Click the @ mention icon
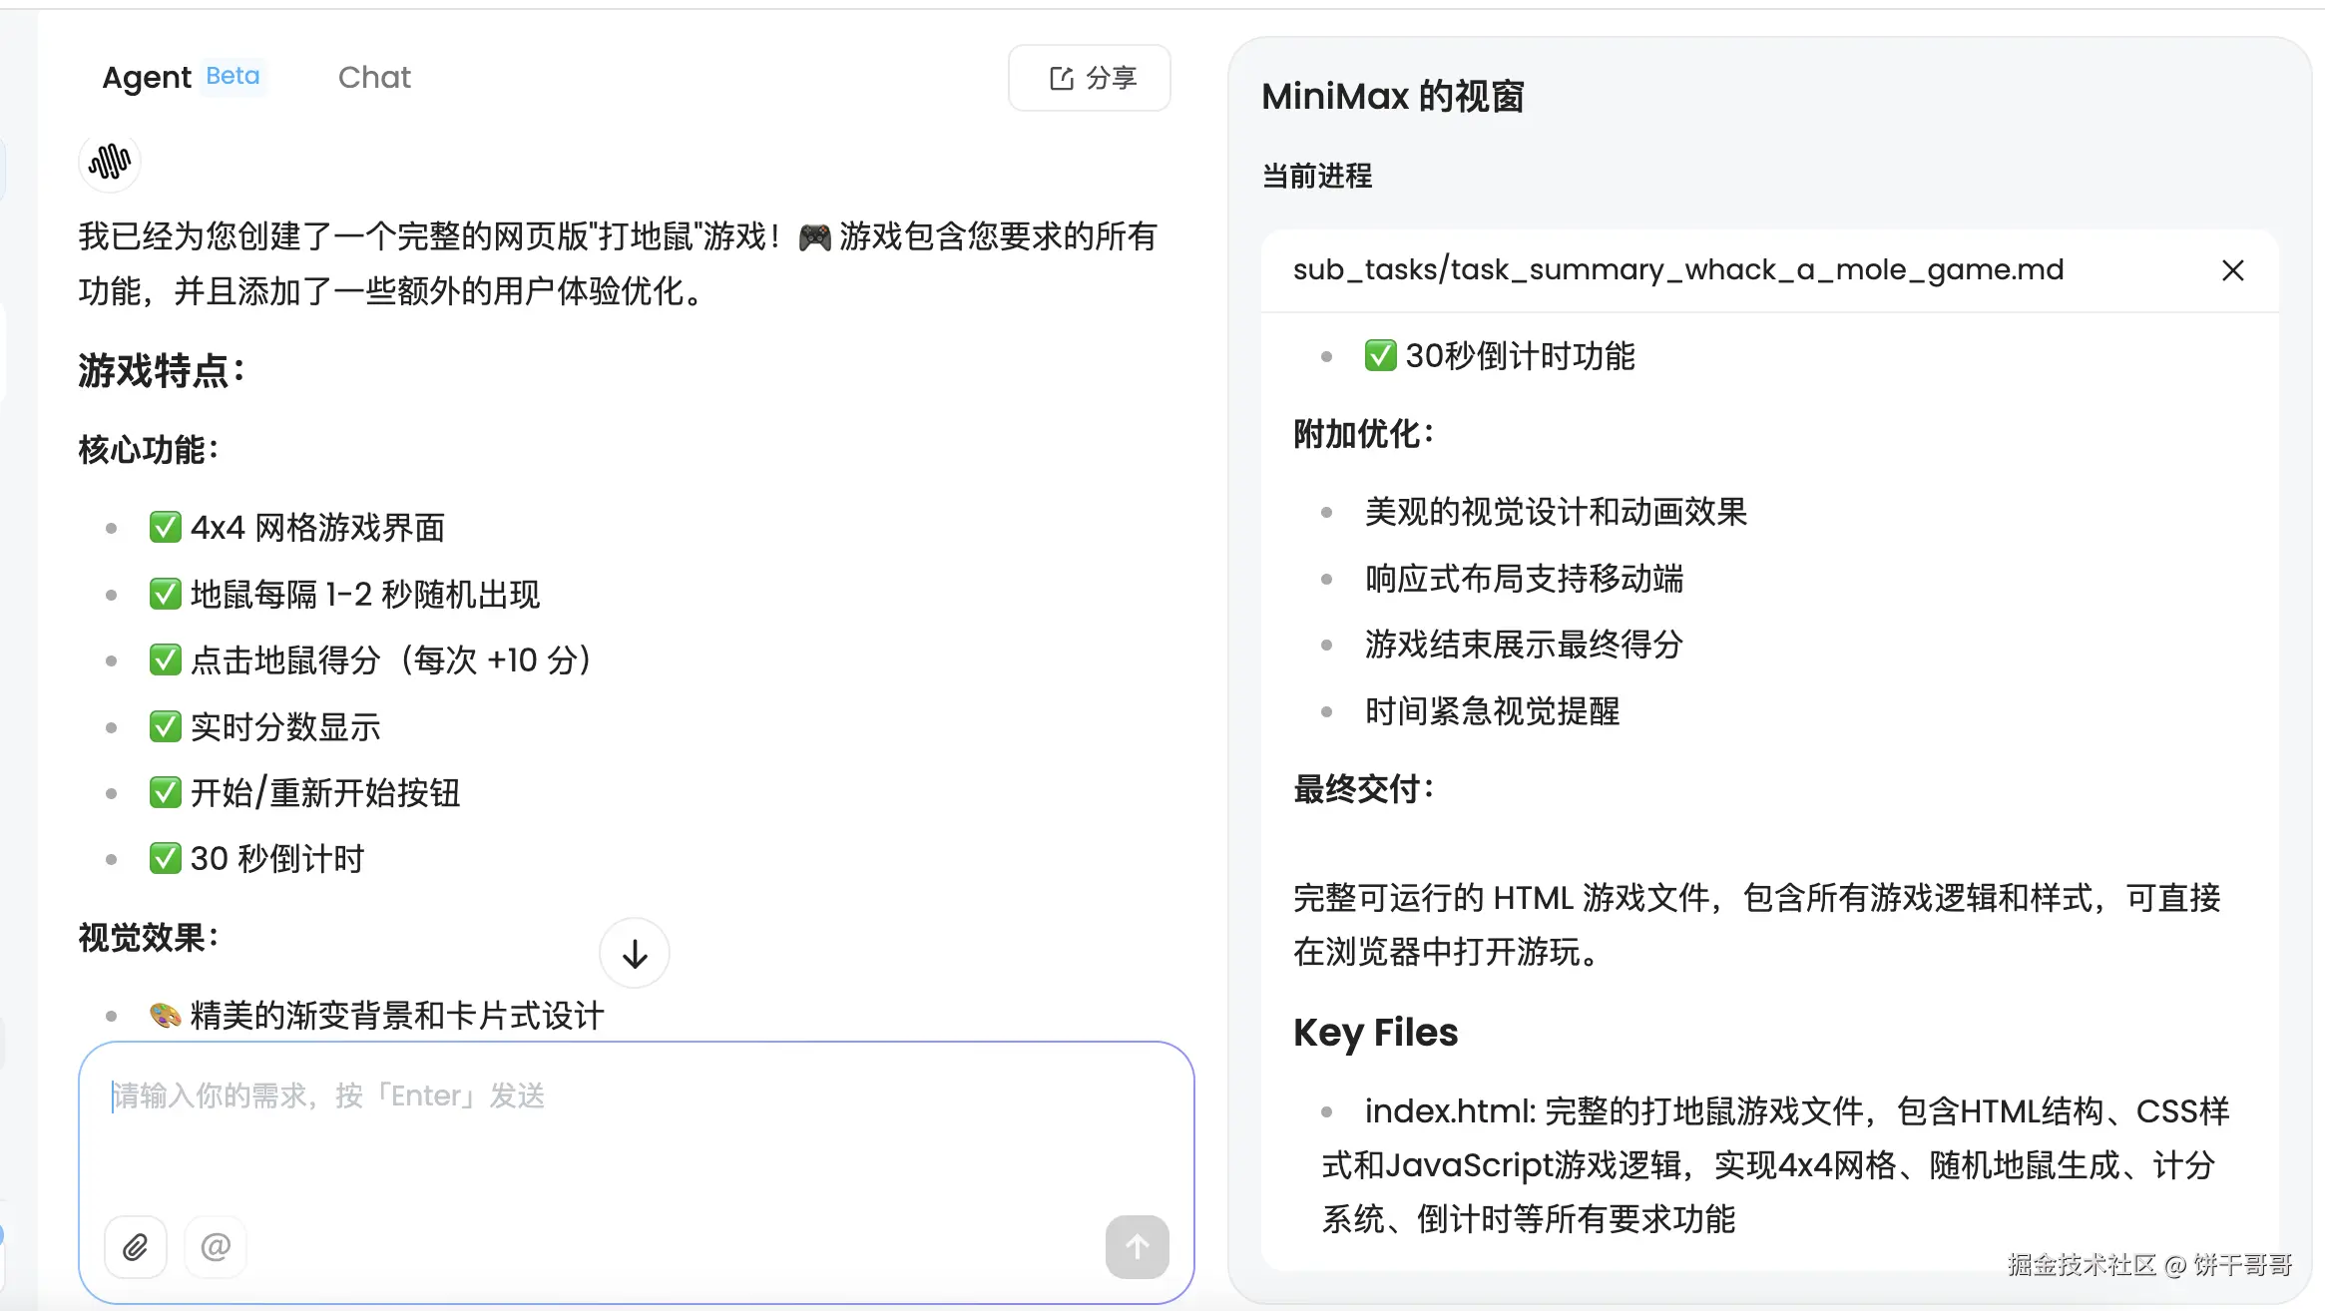The width and height of the screenshot is (2325, 1311). (x=216, y=1246)
